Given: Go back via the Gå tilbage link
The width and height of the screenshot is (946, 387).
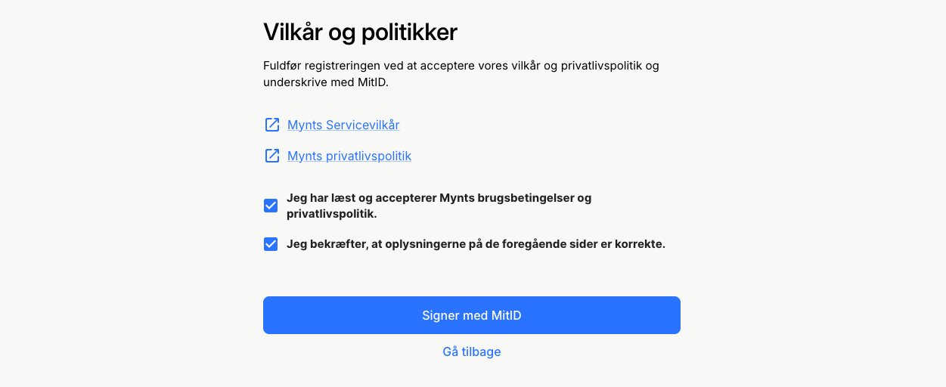Looking at the screenshot, I should click(x=472, y=351).
